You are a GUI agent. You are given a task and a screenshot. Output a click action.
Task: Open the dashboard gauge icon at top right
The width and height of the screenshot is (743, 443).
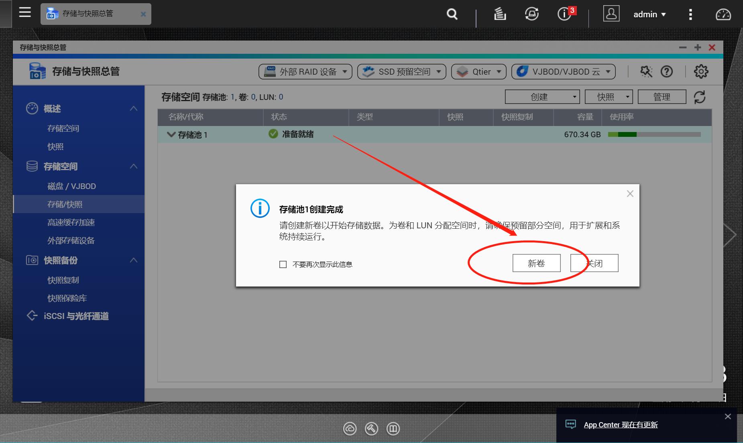pyautogui.click(x=724, y=14)
